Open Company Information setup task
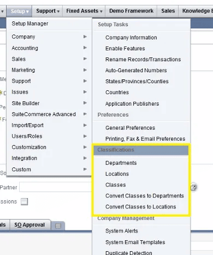Viewport: 213px width, 255px height. pyautogui.click(x=131, y=38)
